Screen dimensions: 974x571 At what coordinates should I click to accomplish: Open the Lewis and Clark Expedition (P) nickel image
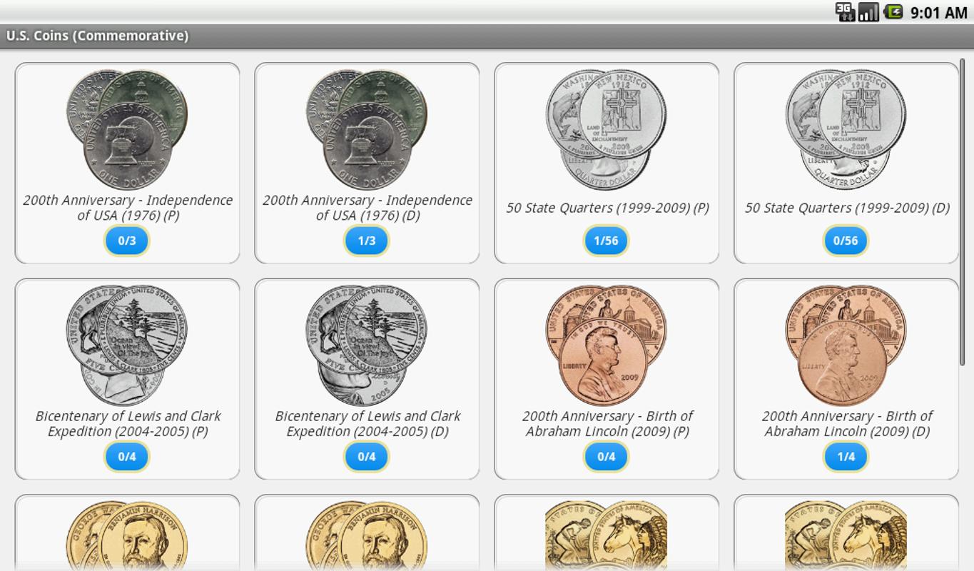[127, 345]
